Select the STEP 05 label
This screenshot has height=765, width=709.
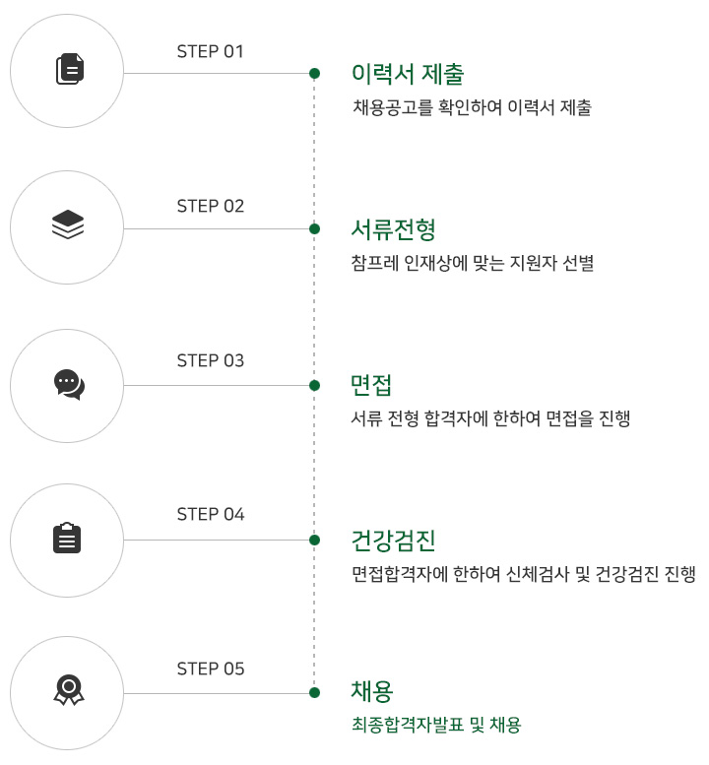pyautogui.click(x=210, y=669)
